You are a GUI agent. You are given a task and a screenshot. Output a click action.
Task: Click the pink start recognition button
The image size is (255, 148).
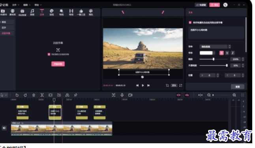coord(58,64)
